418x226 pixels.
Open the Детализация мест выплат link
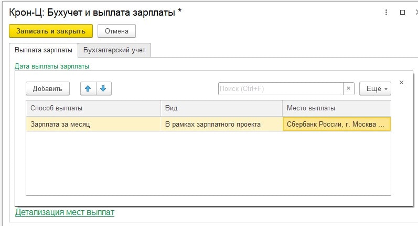[65, 212]
